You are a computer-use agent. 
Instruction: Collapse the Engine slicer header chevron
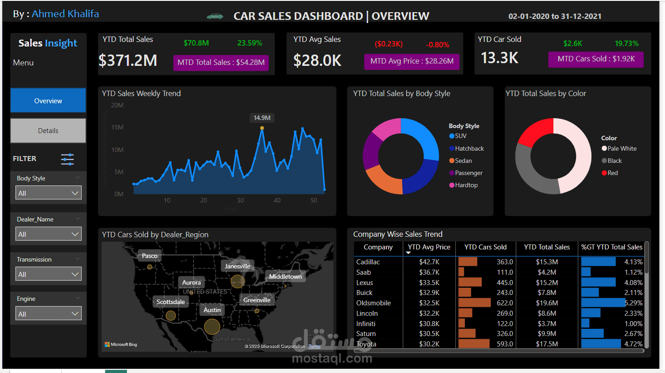click(x=78, y=298)
